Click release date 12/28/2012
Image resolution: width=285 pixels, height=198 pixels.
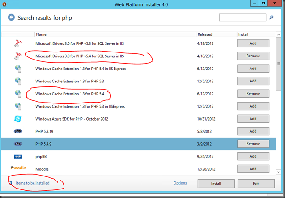(206, 169)
